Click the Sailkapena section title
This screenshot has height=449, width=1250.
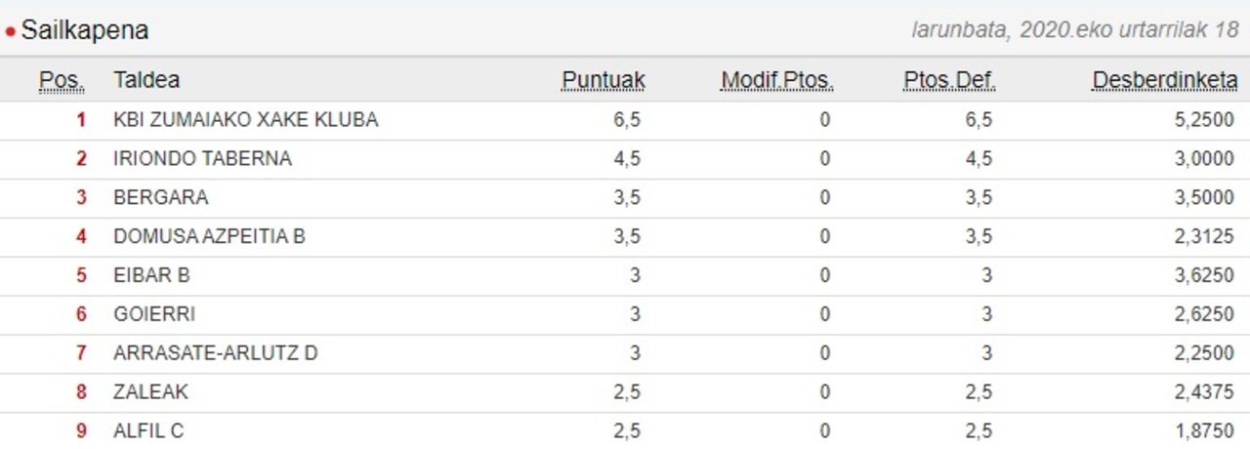(x=85, y=30)
